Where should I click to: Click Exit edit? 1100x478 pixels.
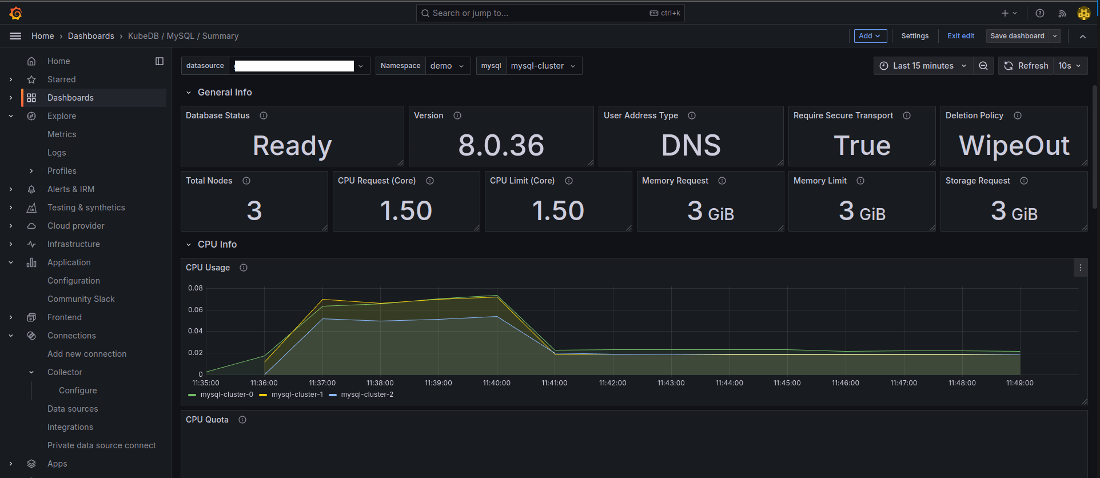pos(960,36)
